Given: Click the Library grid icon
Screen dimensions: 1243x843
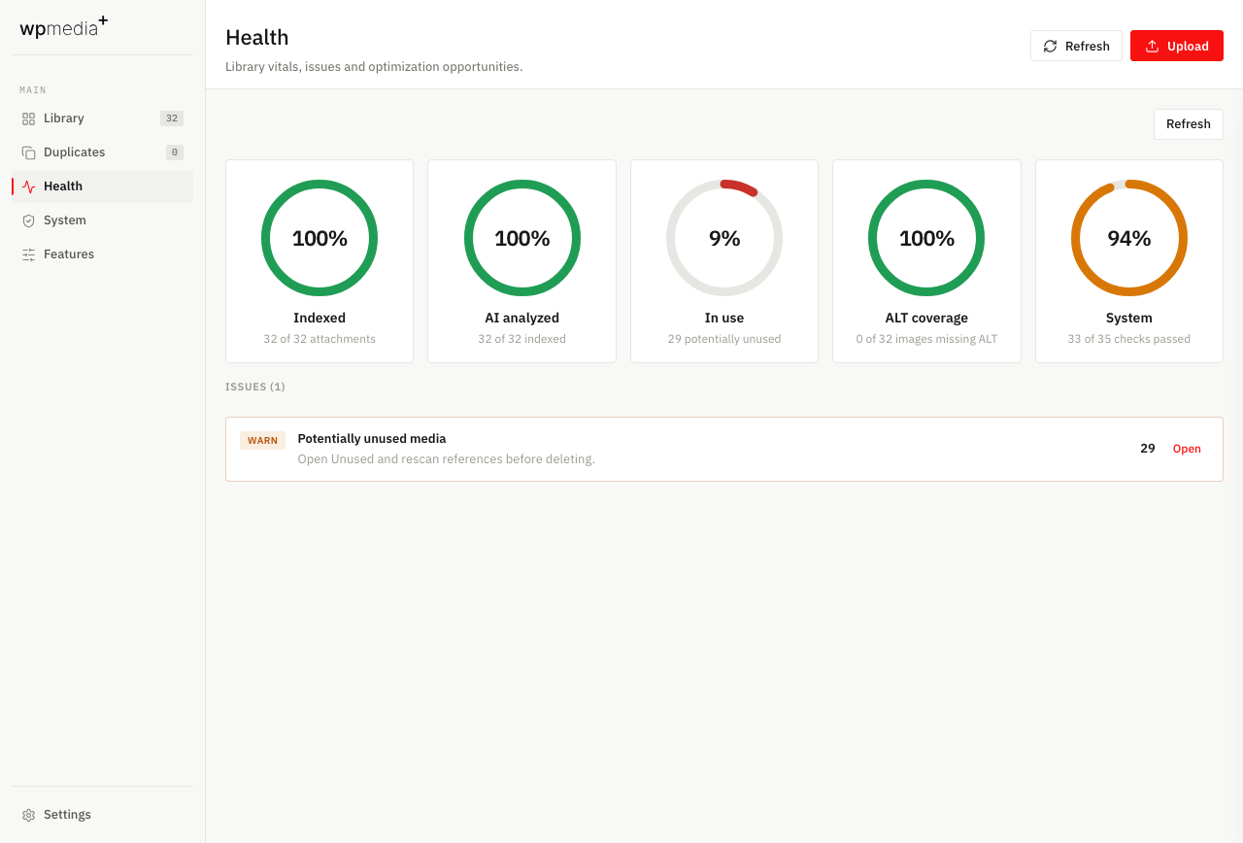Looking at the screenshot, I should click(x=28, y=118).
